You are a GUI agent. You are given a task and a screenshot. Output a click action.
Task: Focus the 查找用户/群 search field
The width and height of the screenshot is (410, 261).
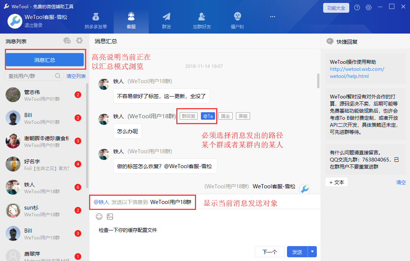30,76
